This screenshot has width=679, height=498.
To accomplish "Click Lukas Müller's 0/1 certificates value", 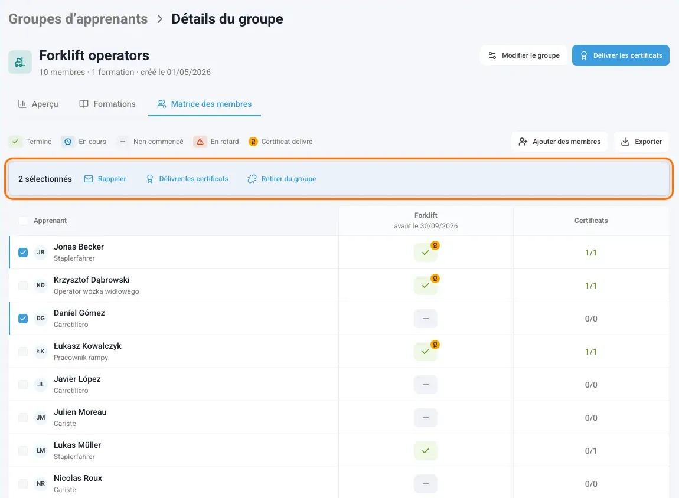I will pos(591,451).
